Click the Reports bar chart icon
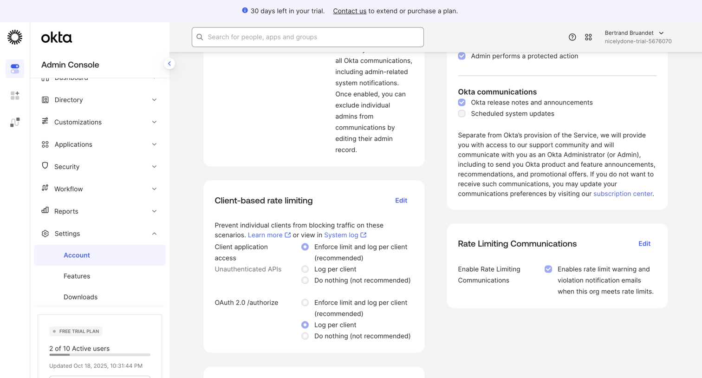Image resolution: width=702 pixels, height=378 pixels. tap(45, 210)
